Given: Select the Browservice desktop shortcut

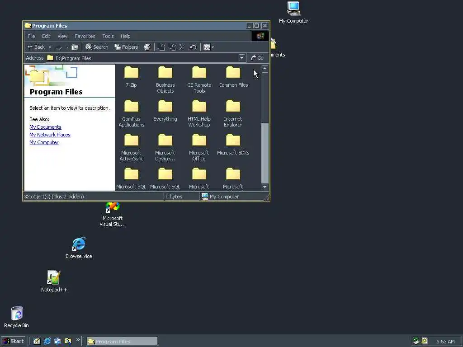Looking at the screenshot, I should click(79, 248).
